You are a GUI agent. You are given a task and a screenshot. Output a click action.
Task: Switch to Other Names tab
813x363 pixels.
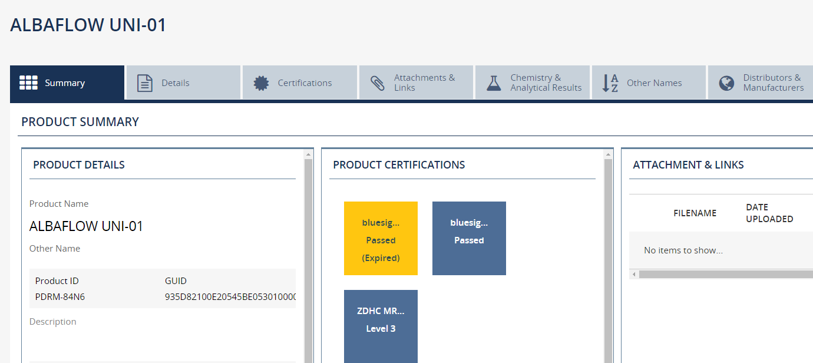pos(649,82)
